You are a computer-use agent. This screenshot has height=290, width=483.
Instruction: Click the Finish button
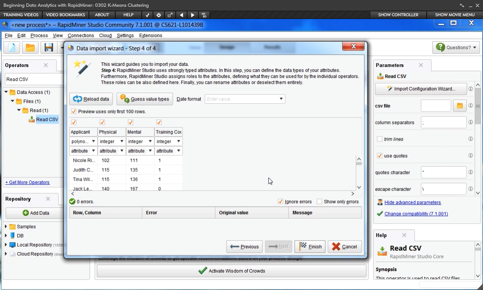(310, 247)
